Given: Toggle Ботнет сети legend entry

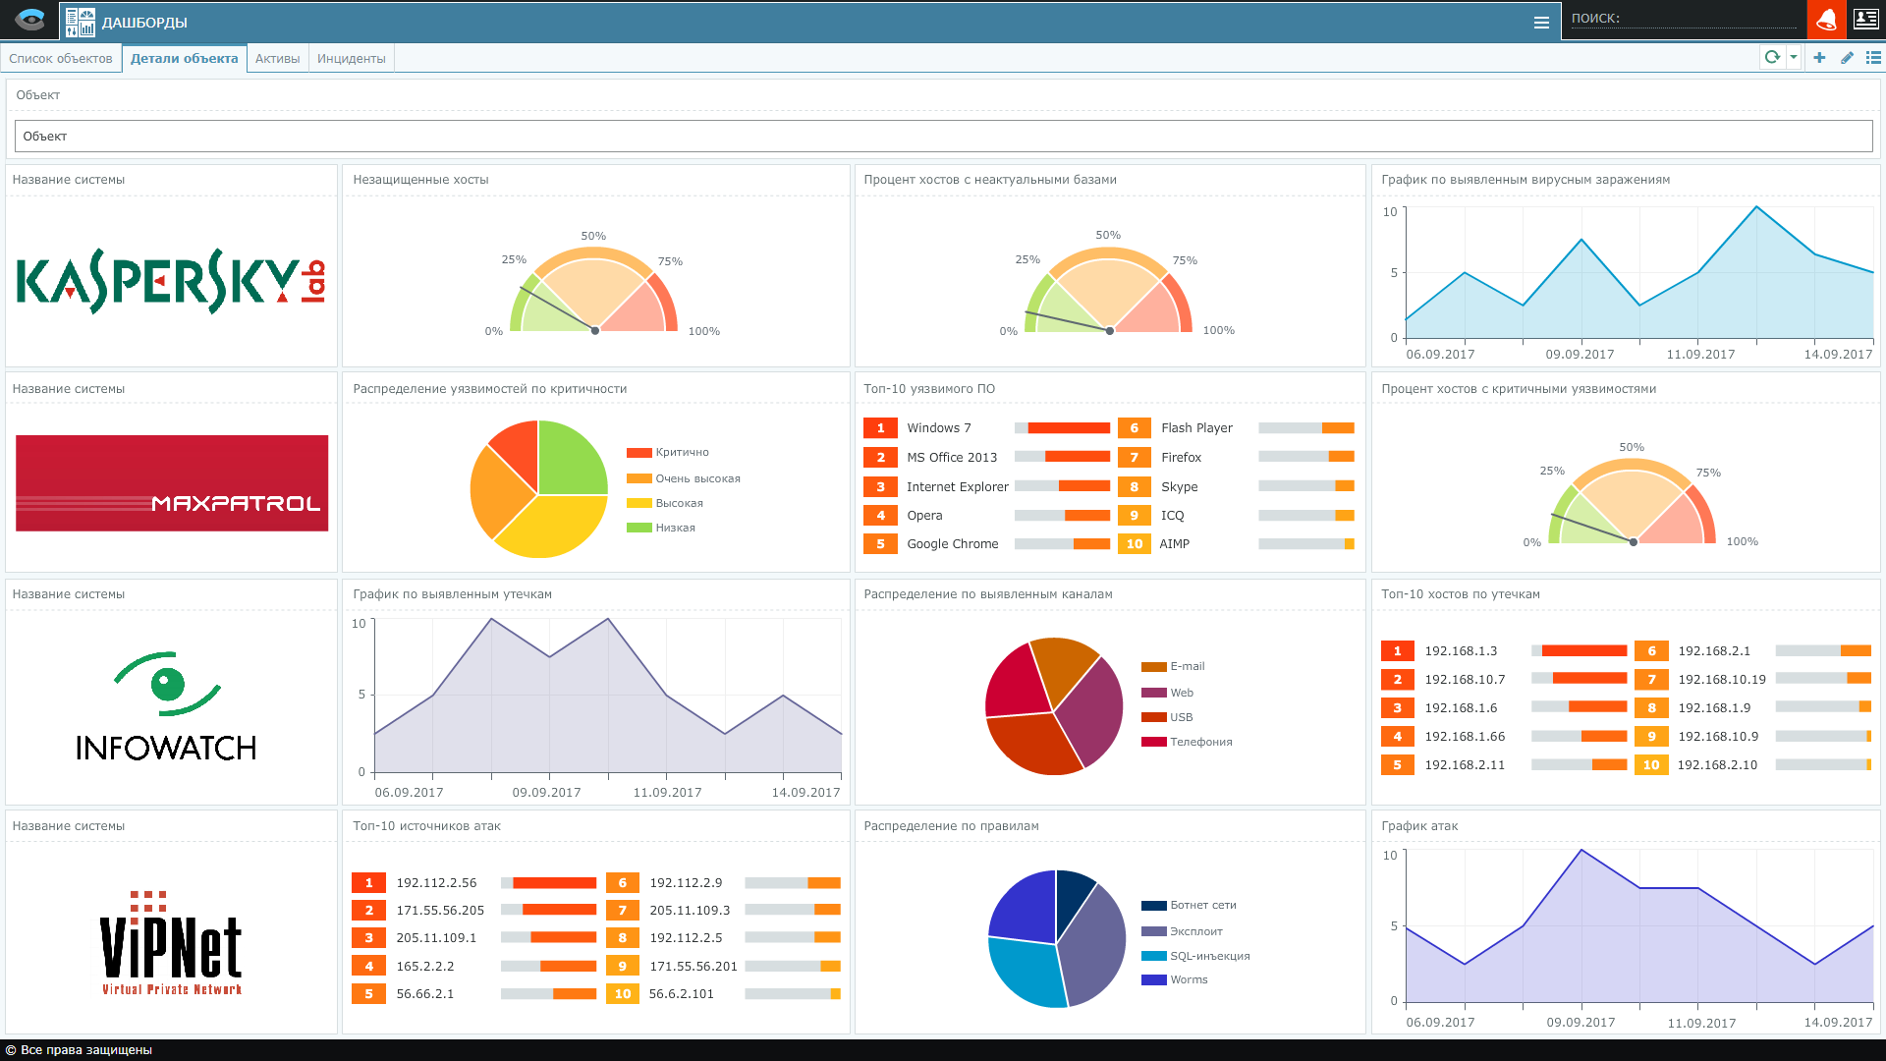Looking at the screenshot, I should pyautogui.click(x=1202, y=906).
